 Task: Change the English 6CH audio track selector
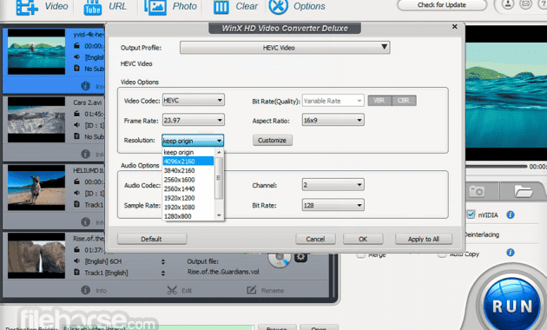point(163,261)
